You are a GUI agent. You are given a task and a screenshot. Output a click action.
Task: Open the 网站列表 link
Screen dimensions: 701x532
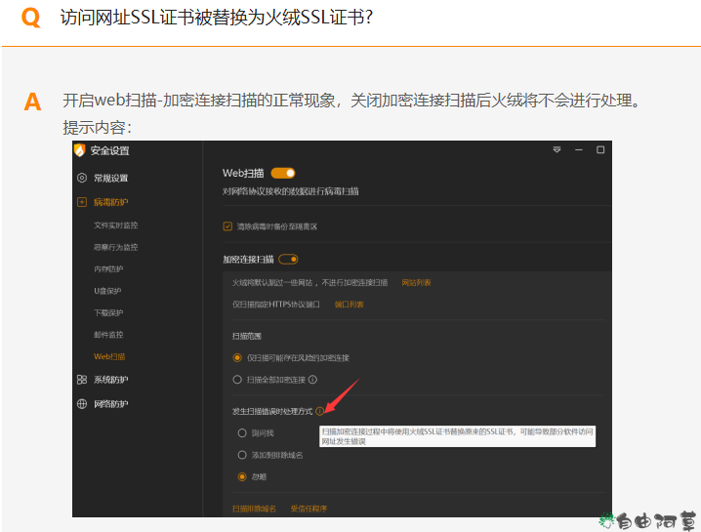pyautogui.click(x=416, y=282)
